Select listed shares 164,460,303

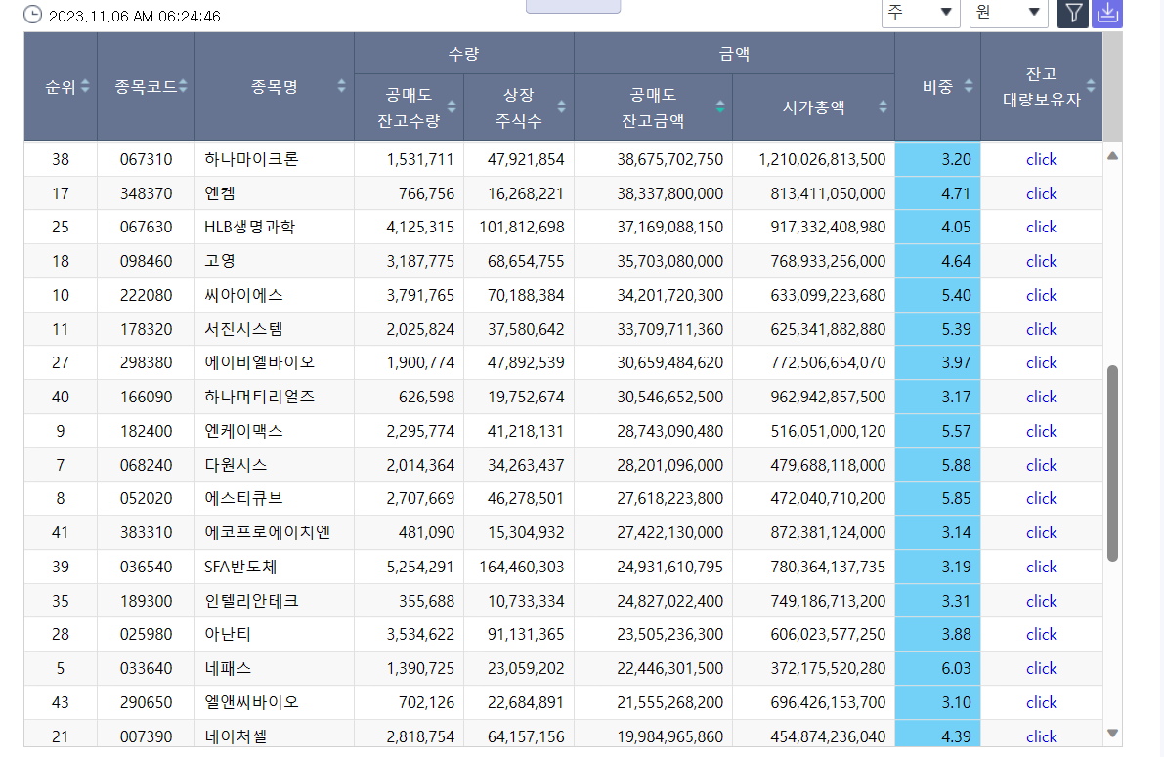coord(522,567)
